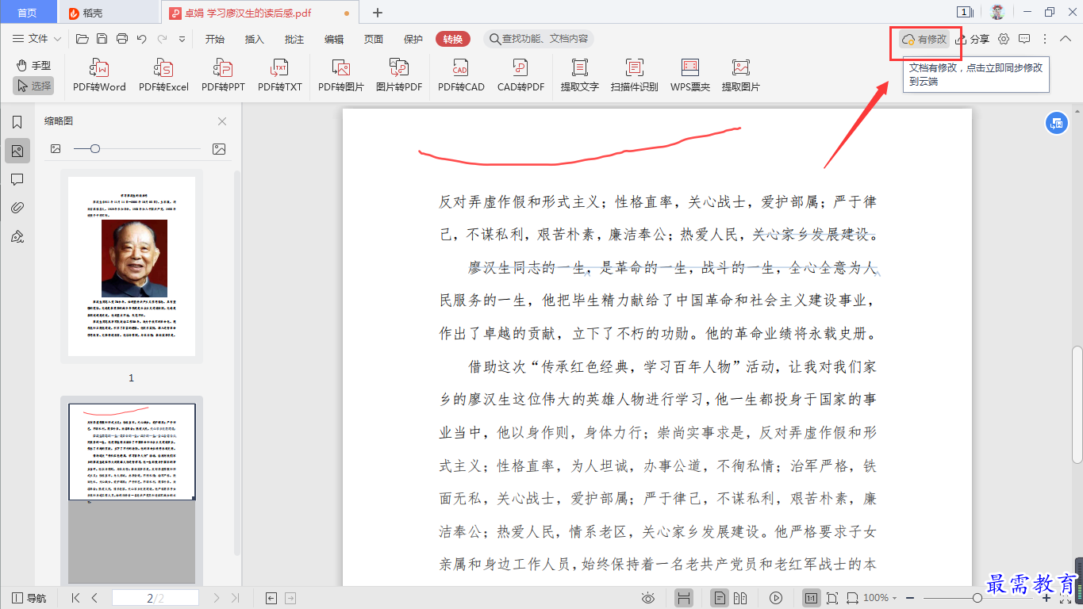Start slideshow play from status bar
The image size is (1083, 609).
776,598
